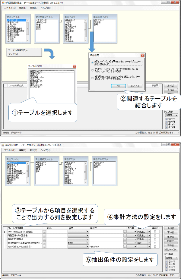Viewport: 181px width, 279px height.
Task: Open 列見出し aggregate dropdown for MONTH row
Action: tap(149, 232)
